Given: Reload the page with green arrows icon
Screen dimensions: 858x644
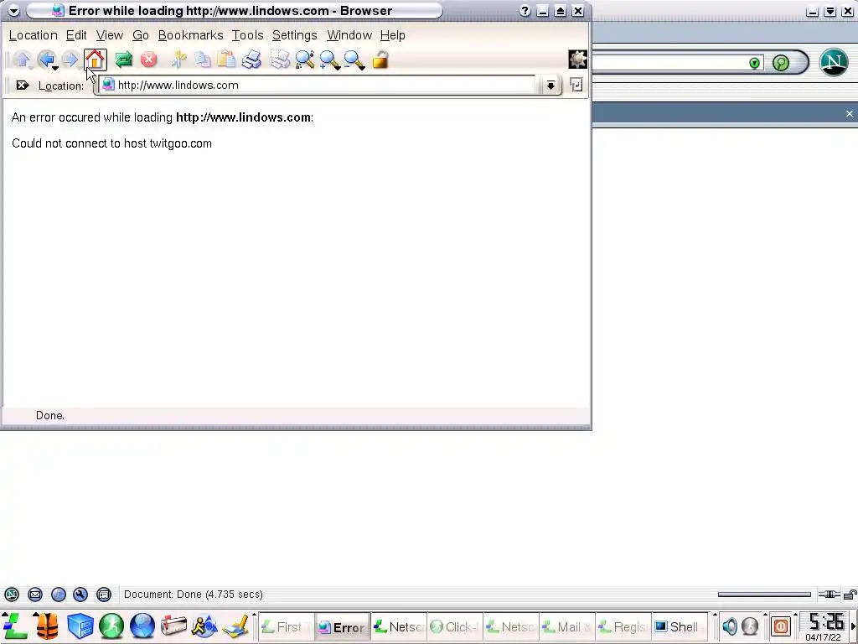Looking at the screenshot, I should (124, 60).
